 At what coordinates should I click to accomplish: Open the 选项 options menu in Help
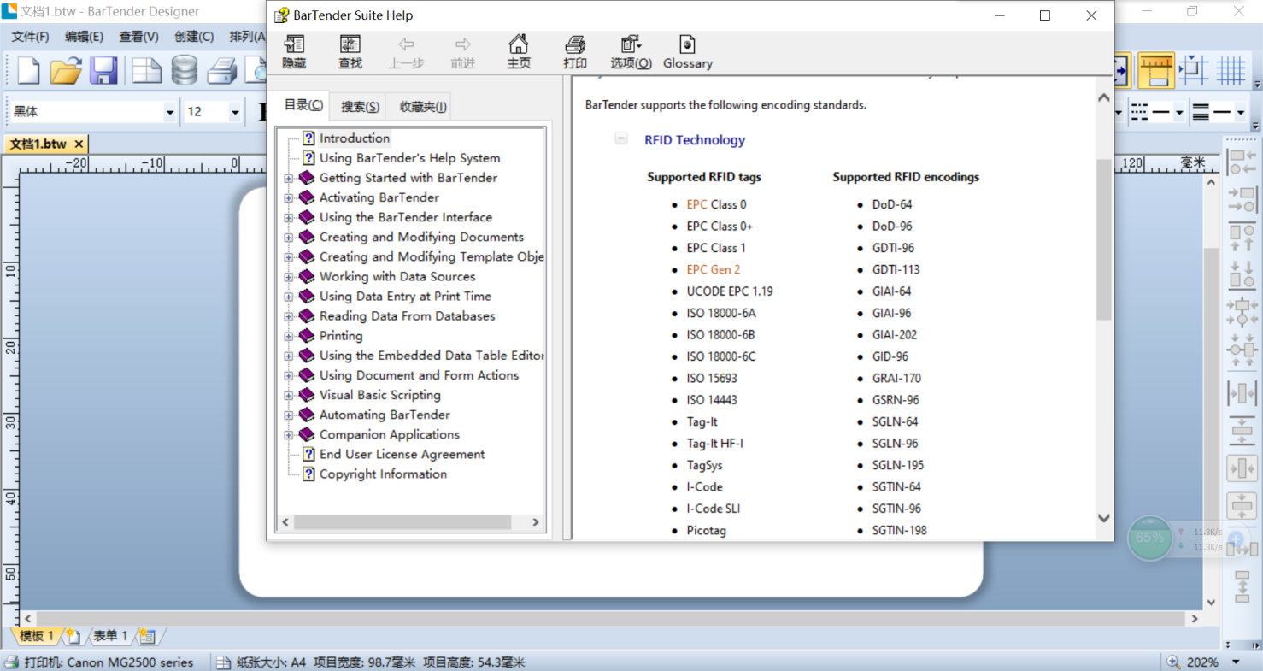point(631,52)
